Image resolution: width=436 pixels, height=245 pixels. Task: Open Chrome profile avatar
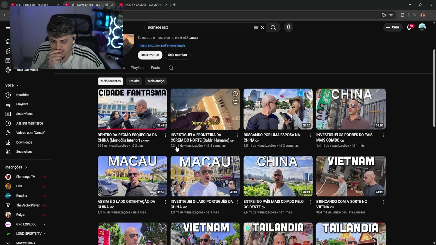pos(423,15)
